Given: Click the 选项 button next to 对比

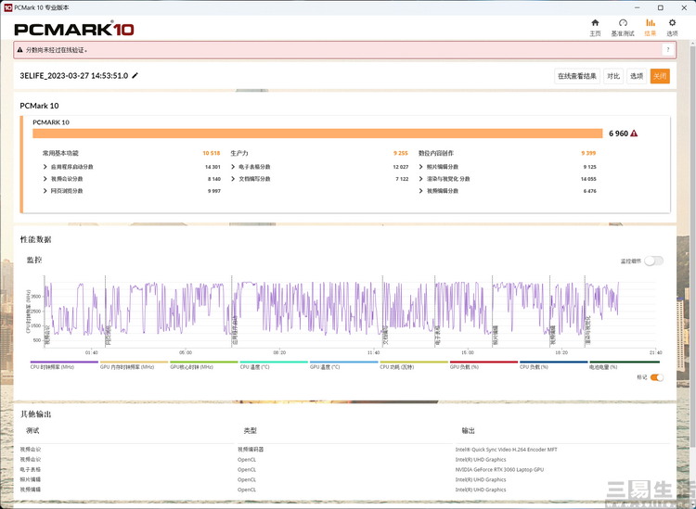Looking at the screenshot, I should [x=637, y=76].
